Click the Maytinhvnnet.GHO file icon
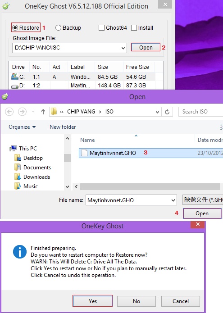The height and width of the screenshot is (313, 223). point(84,153)
